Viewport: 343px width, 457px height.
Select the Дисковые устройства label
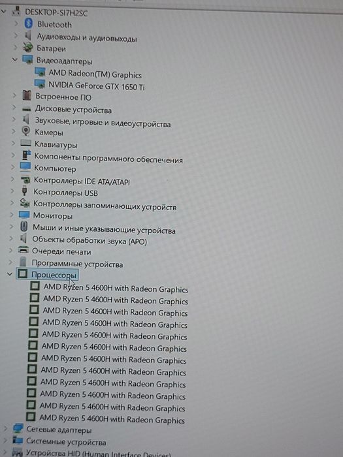(73, 110)
